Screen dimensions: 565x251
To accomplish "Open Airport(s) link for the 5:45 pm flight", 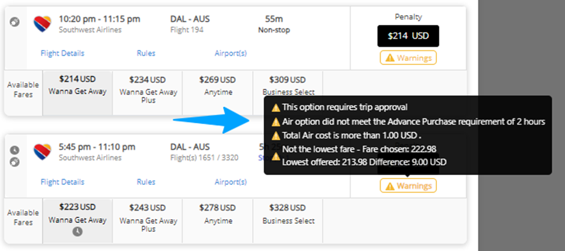I will click(x=231, y=182).
